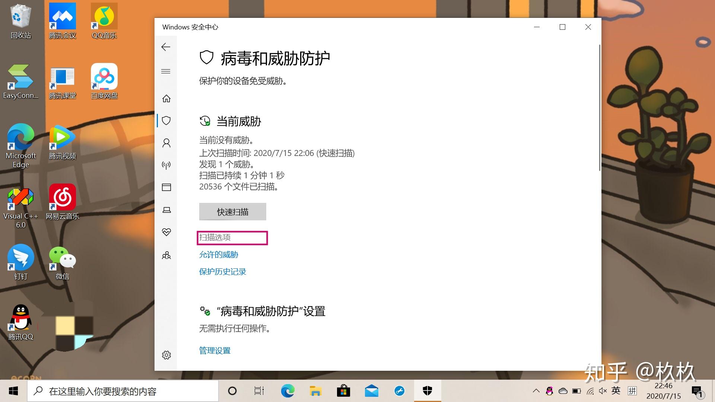Viewport: 715px width, 402px height.
Task: Open the Windows Start menu
Action: [13, 391]
